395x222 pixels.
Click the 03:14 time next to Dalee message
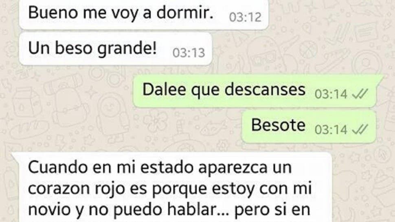pos(331,94)
